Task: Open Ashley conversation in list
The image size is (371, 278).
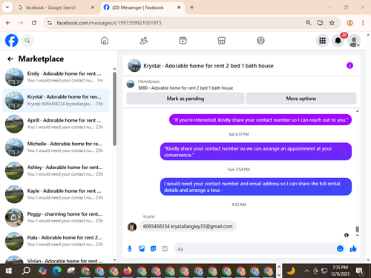Action: tap(56, 171)
